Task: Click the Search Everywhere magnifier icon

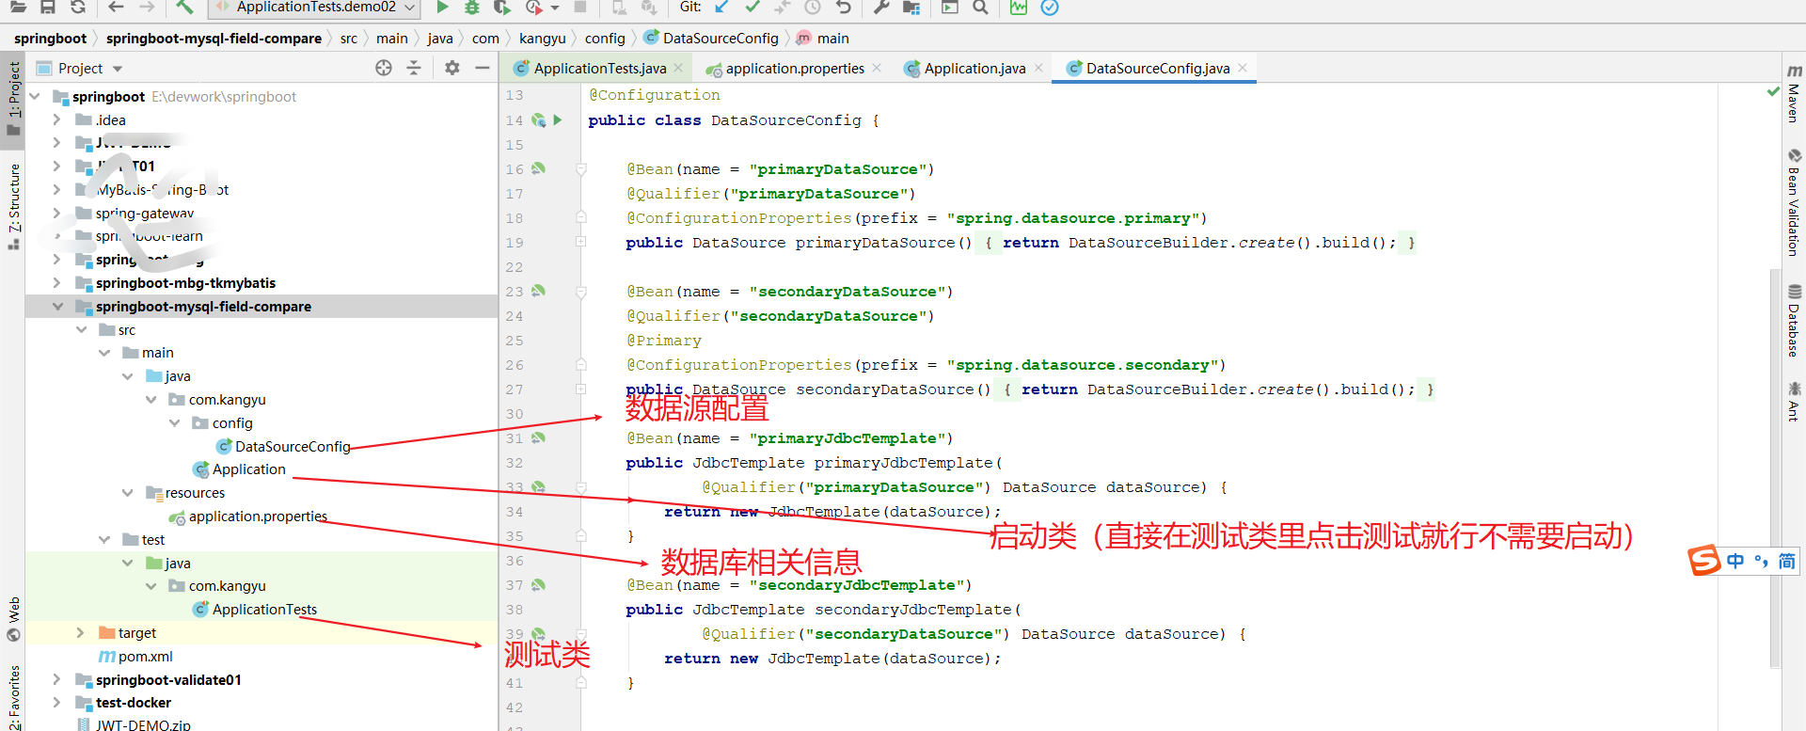Action: [x=980, y=8]
